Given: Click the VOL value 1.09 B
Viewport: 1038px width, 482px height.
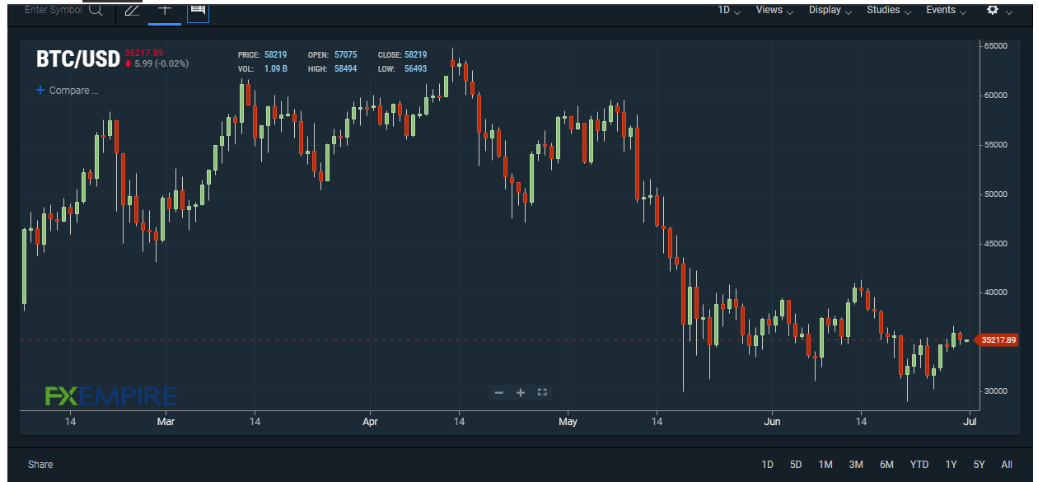Looking at the screenshot, I should pos(276,69).
